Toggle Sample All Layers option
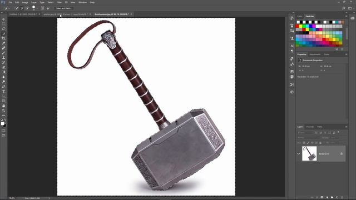 pos(42,8)
